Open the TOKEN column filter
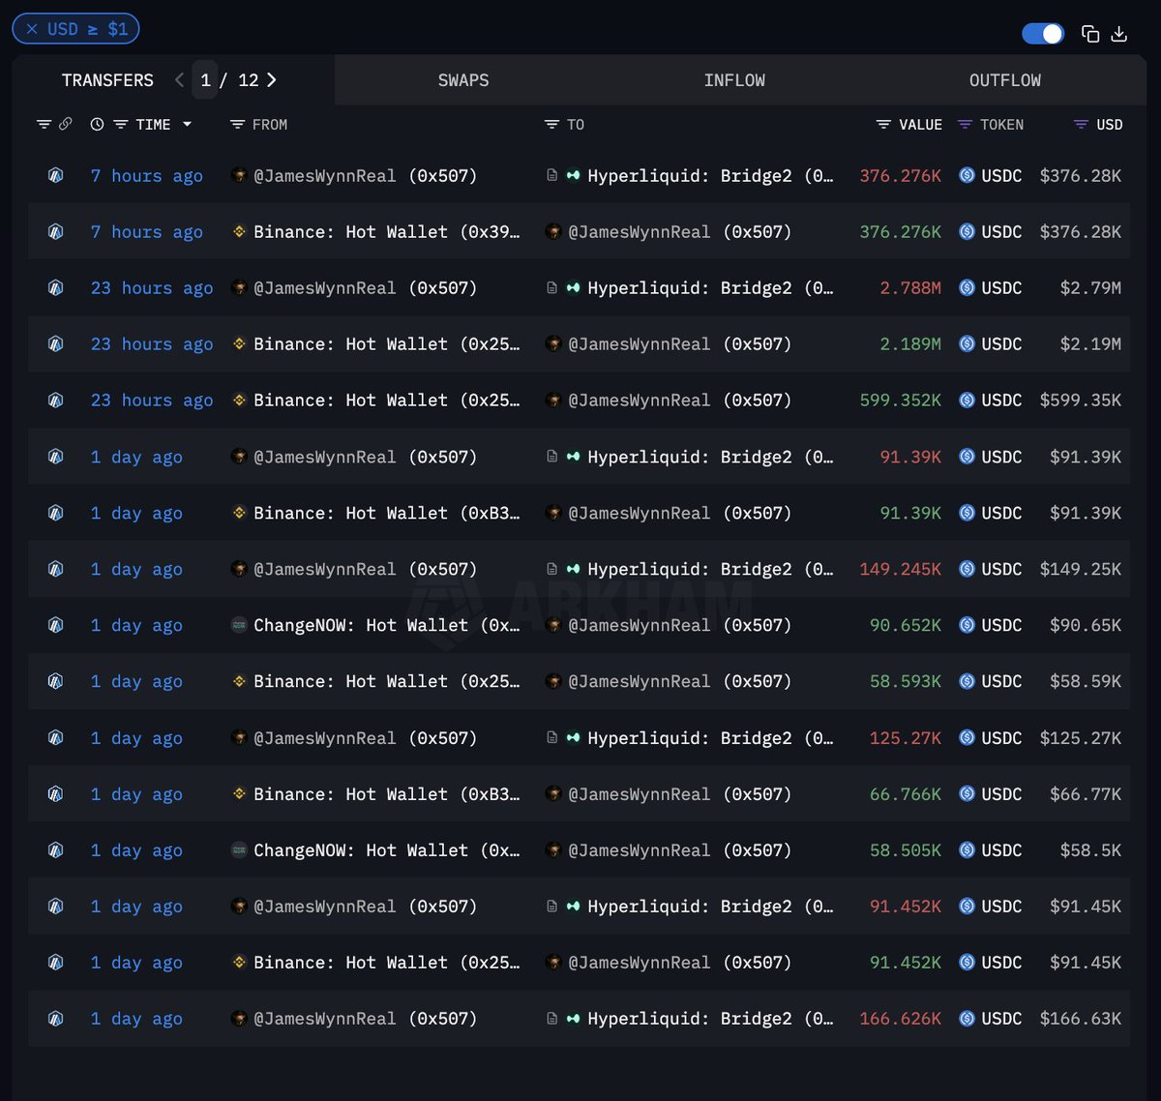Image resolution: width=1161 pixels, height=1101 pixels. [965, 124]
